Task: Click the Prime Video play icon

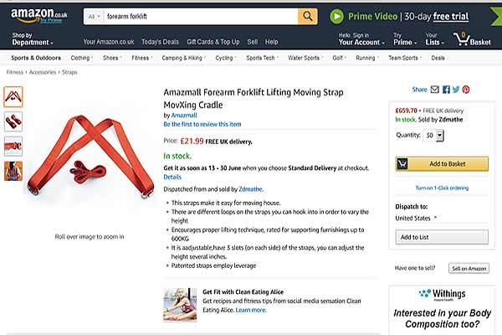Action: (336, 17)
